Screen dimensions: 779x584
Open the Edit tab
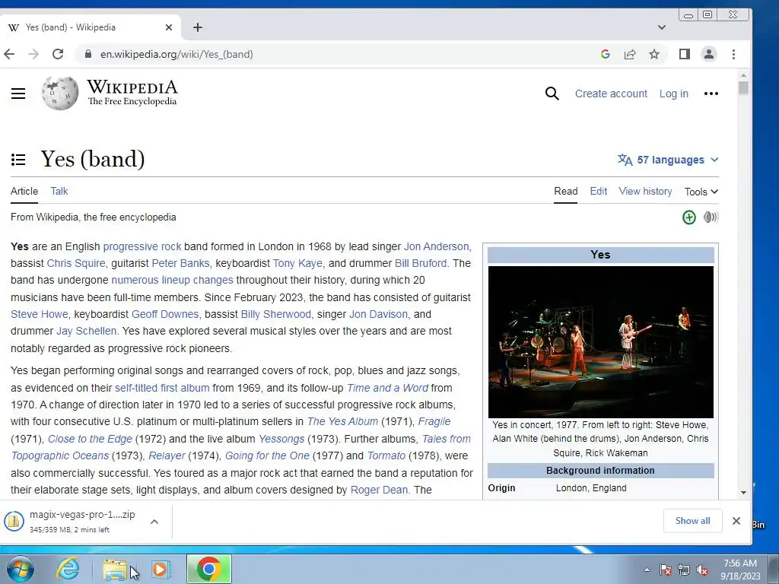coord(598,191)
